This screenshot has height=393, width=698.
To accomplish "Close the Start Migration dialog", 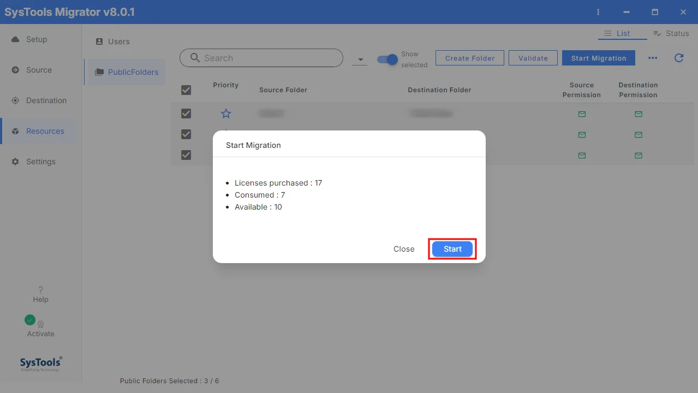I will [404, 249].
